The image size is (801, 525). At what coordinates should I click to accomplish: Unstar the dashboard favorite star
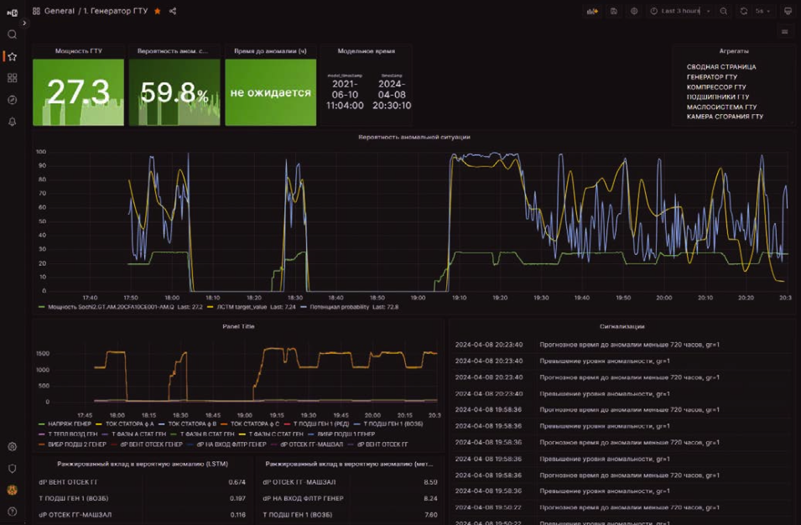(x=158, y=11)
